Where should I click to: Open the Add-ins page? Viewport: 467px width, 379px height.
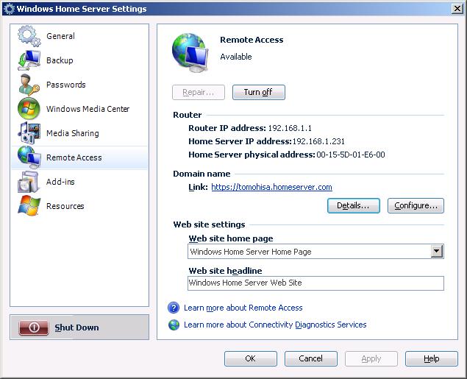coord(79,182)
